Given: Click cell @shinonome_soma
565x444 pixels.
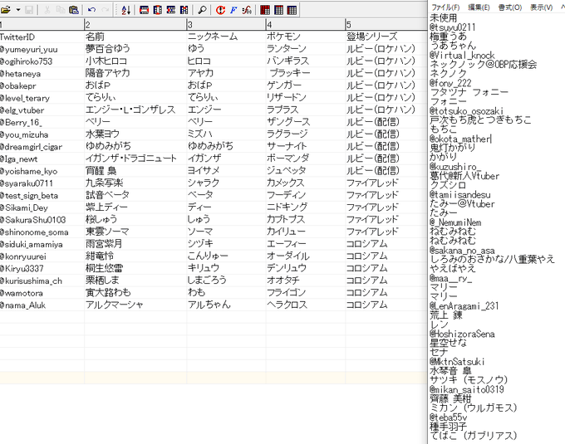Looking at the screenshot, I should tap(42, 232).
